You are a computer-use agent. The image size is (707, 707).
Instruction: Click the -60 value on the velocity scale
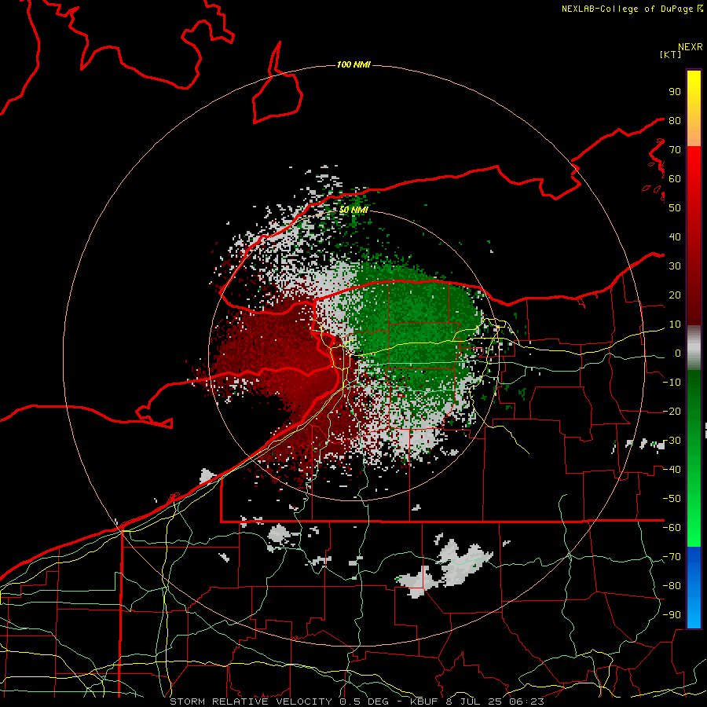[672, 528]
